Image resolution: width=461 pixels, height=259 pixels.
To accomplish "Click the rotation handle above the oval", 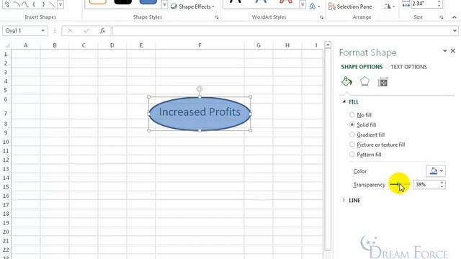I will pyautogui.click(x=200, y=88).
